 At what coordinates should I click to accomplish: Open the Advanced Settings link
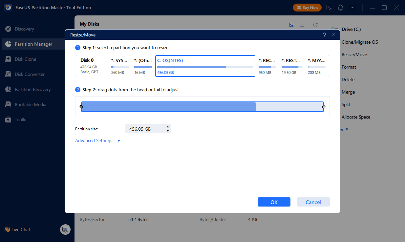[x=94, y=141]
